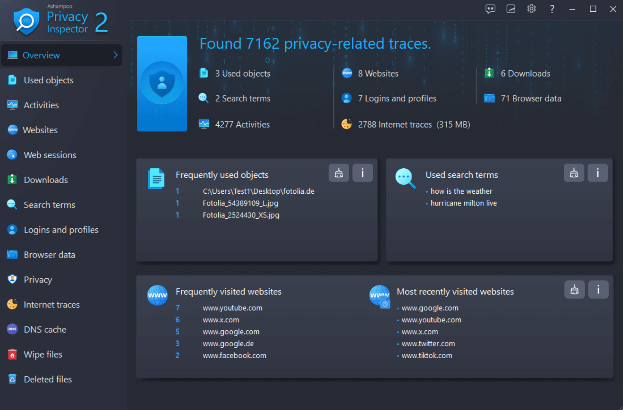The image size is (623, 410).
Task: Show info for Frequently used objects
Action: 362,173
